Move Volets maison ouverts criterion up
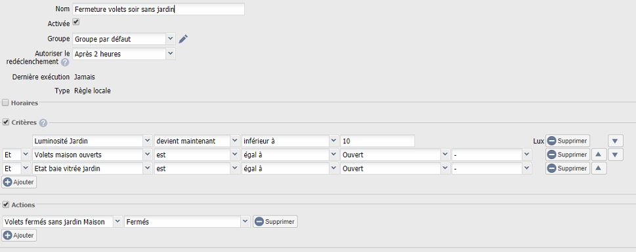636x252 pixels. [x=599, y=155]
